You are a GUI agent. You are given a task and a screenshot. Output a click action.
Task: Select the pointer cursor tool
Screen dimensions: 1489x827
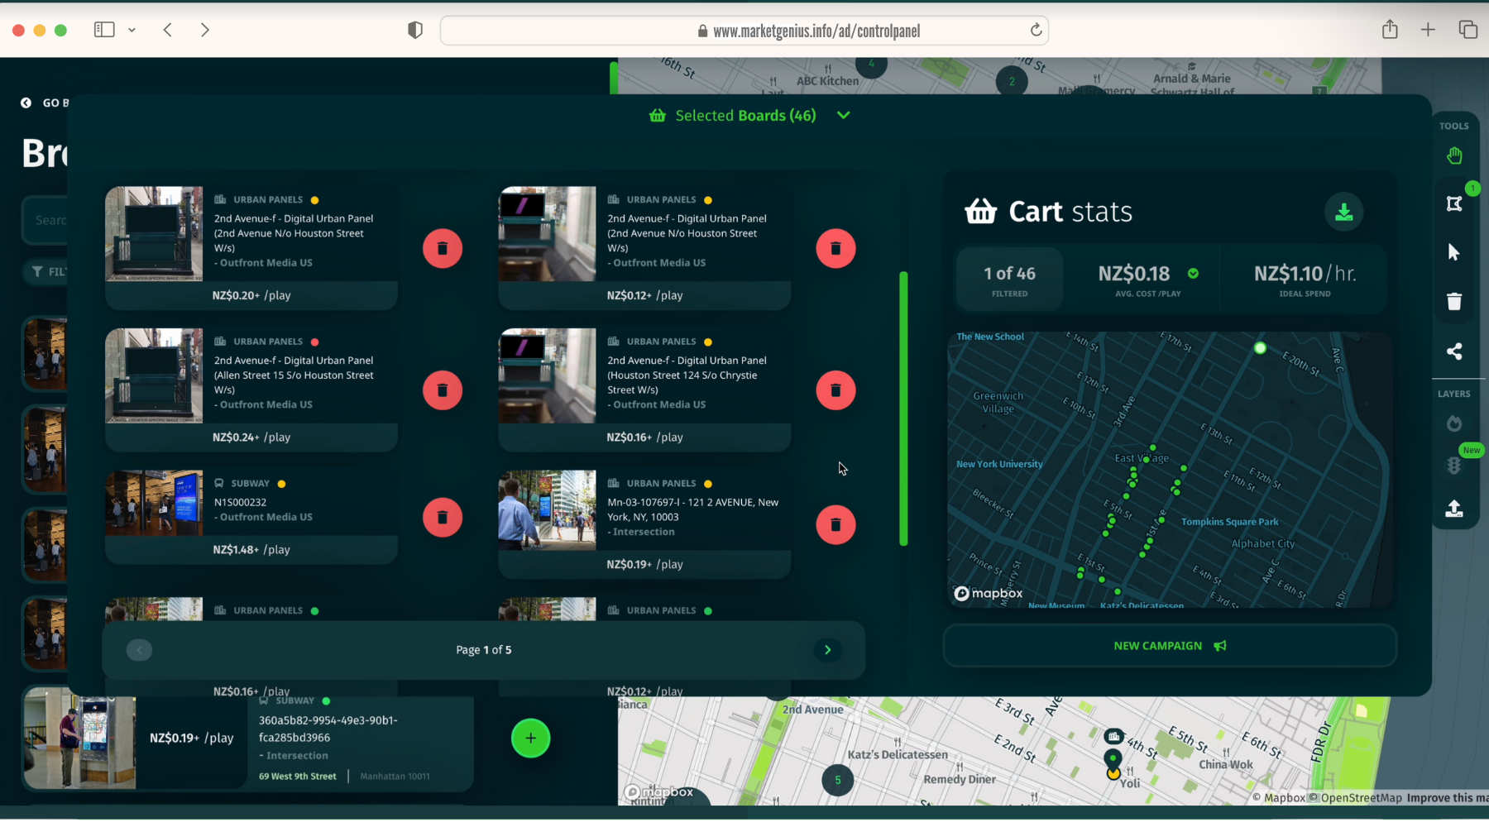point(1454,252)
